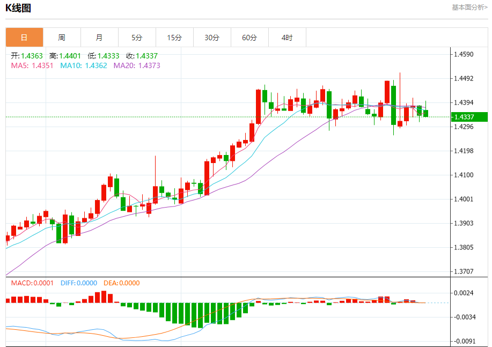Open the 5分 five-minute chart tab

[x=137, y=38]
